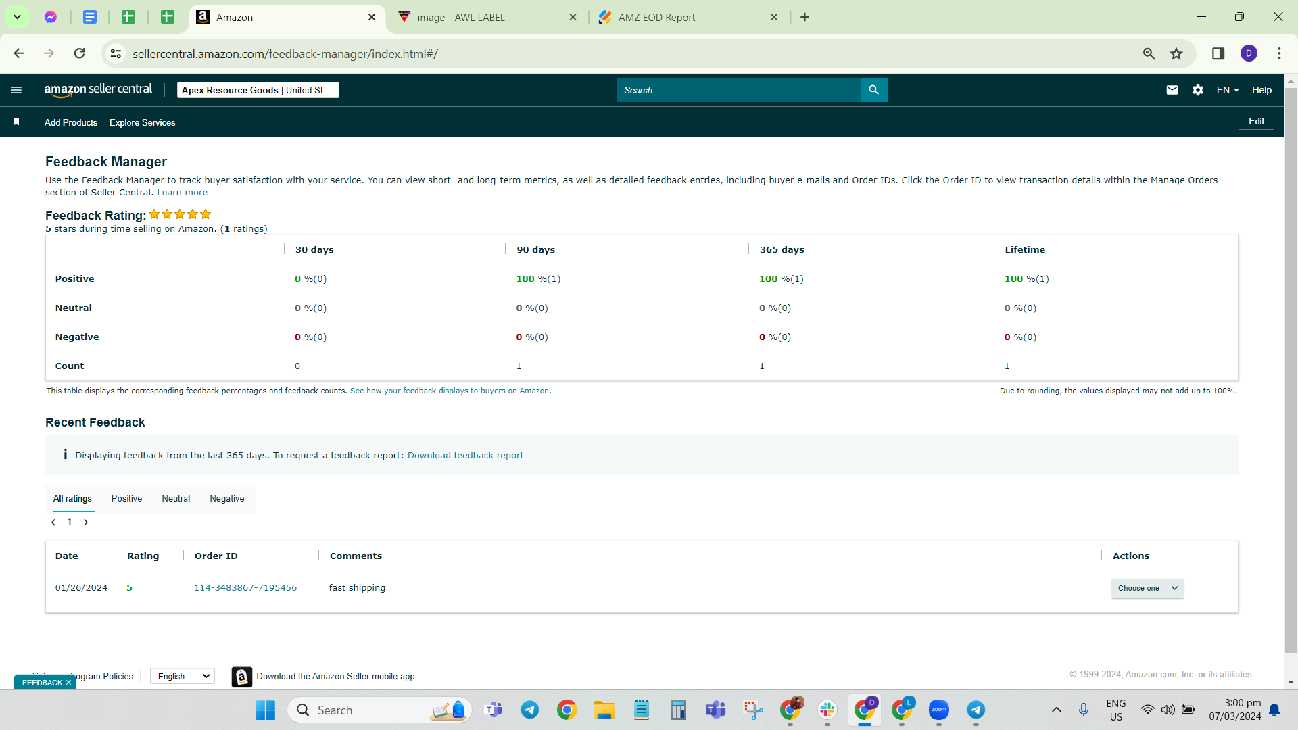Click the browser address bar URL

tap(285, 53)
